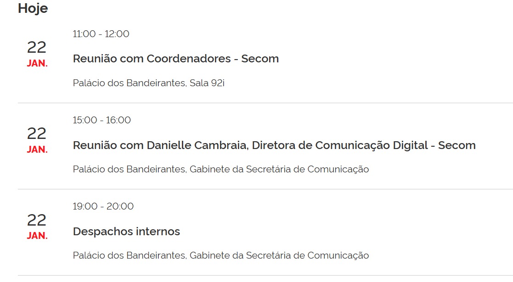Image resolution: width=513 pixels, height=282 pixels.
Task: Click Gabinete location under Danielle Cambraia meeting
Action: click(220, 169)
